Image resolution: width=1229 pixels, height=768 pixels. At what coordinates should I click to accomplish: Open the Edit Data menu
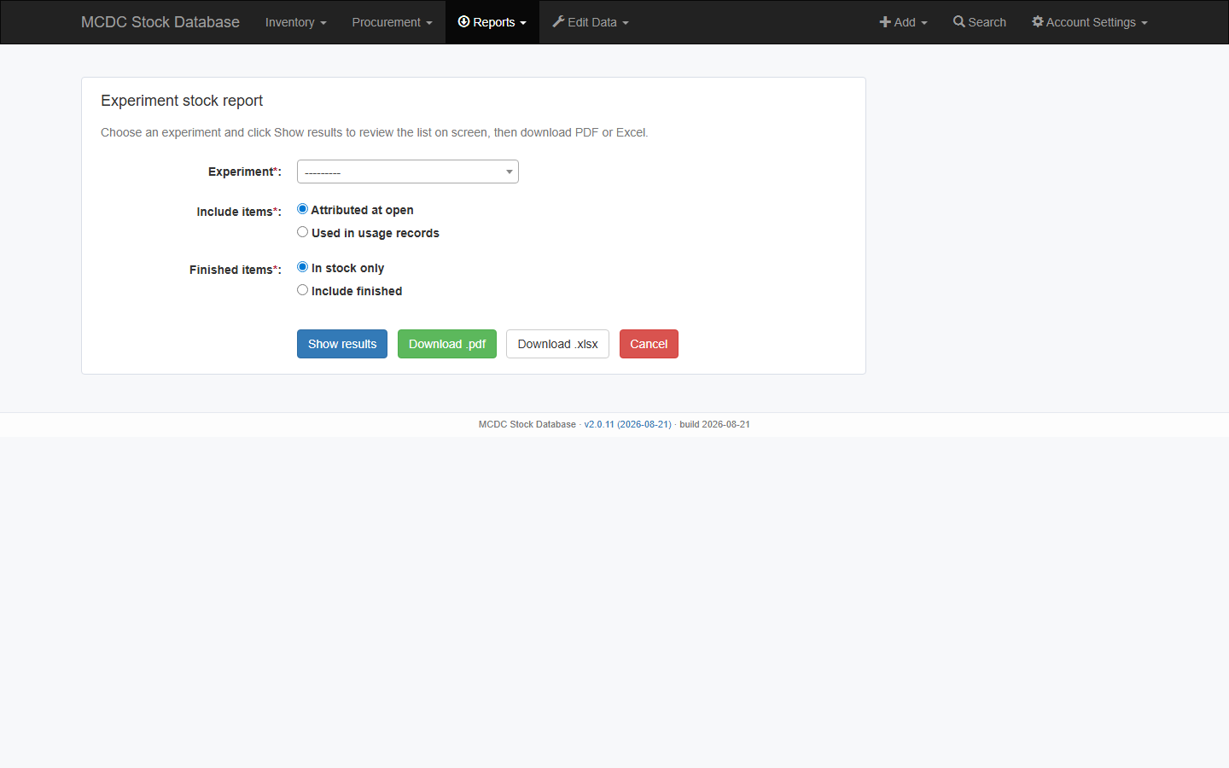coord(591,22)
